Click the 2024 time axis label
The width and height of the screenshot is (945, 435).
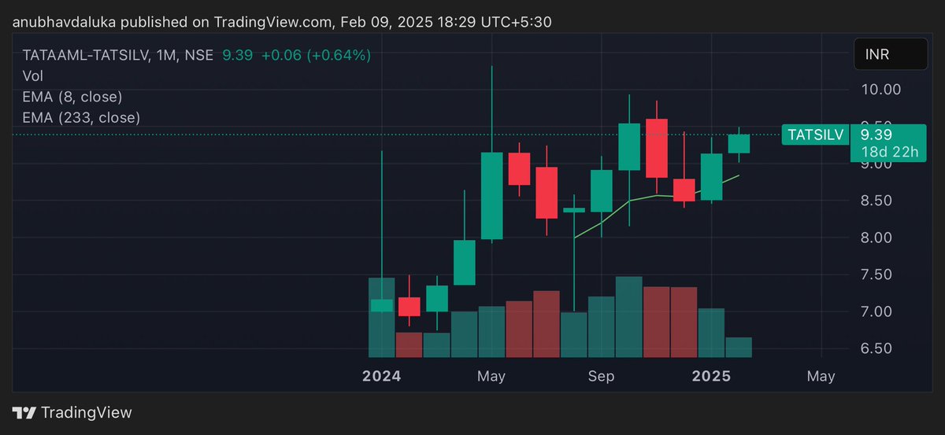[382, 377]
